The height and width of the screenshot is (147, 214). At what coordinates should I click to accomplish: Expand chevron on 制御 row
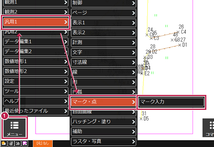coord(134,3)
